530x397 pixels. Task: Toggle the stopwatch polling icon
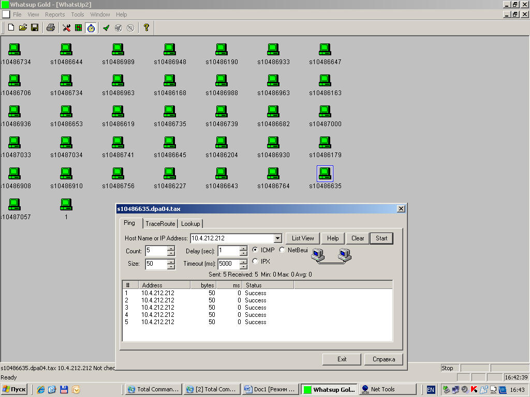91,27
